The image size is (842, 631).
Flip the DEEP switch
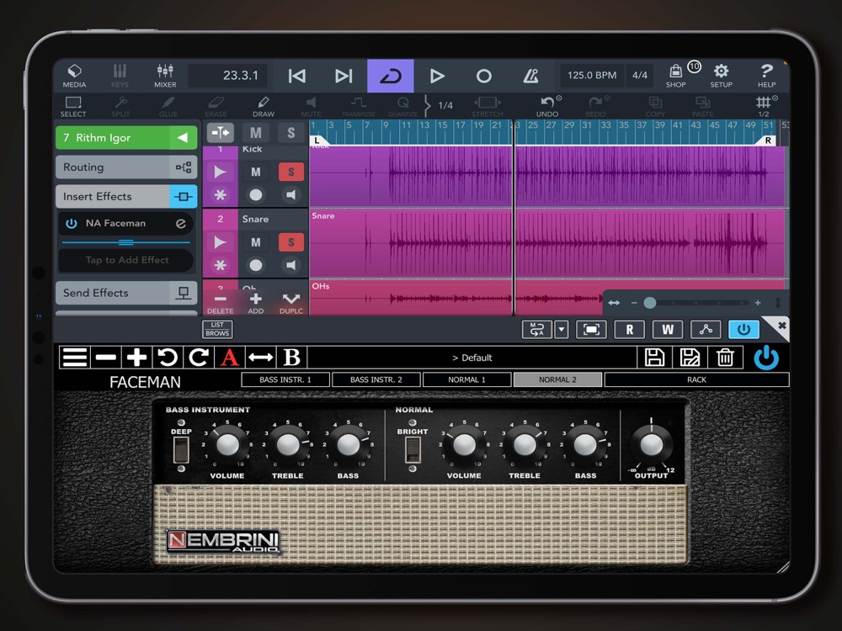181,449
